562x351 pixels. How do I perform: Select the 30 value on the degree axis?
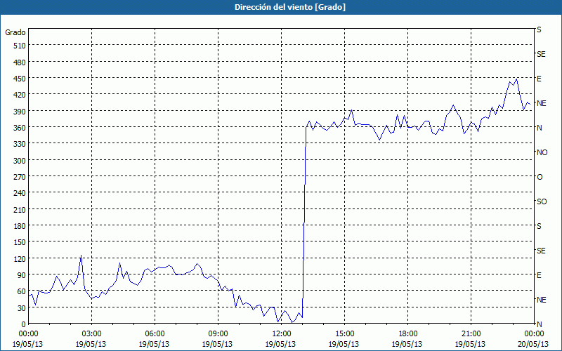[x=21, y=308]
